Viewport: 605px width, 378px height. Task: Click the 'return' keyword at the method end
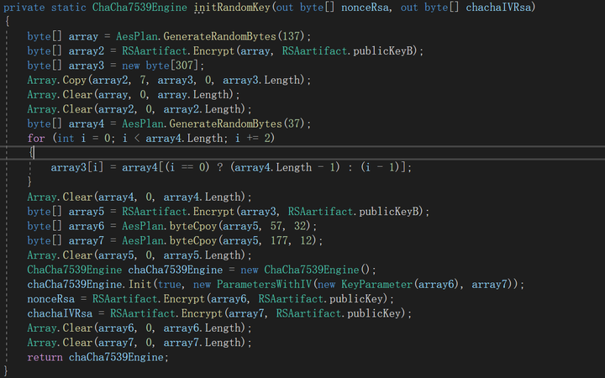(45, 357)
